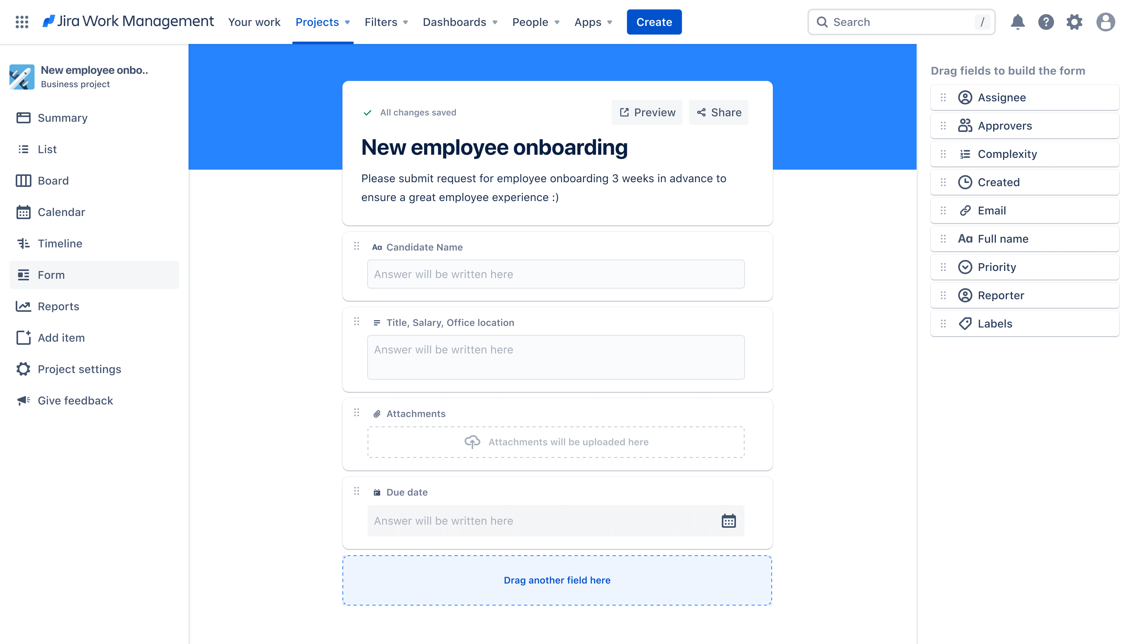This screenshot has width=1131, height=644.
Task: Click the Attachments upload icon
Action: pos(472,441)
